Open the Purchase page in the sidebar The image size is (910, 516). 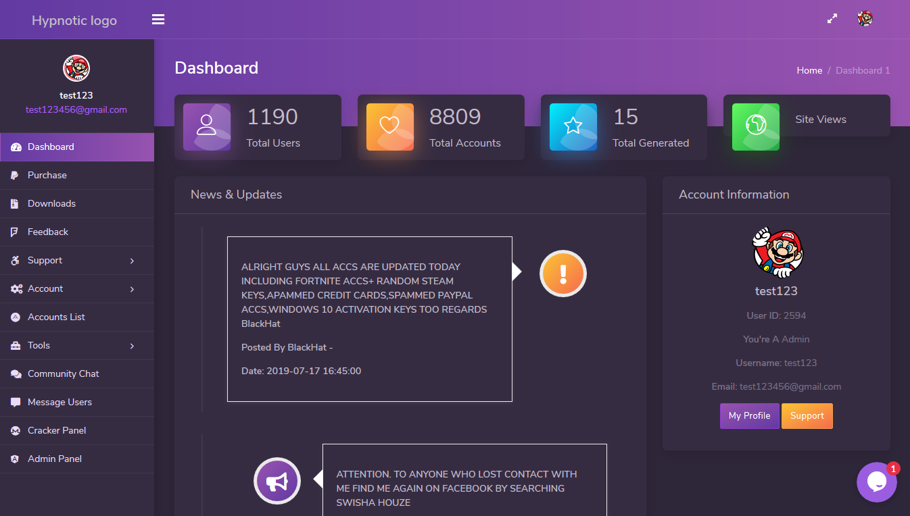pos(47,176)
